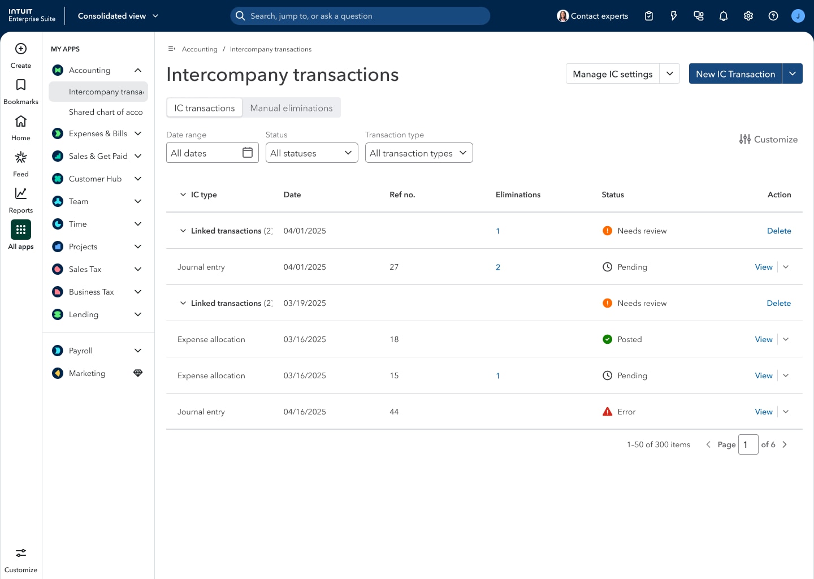This screenshot has height=579, width=814.
Task: Click the Accounting app icon
Action: [58, 70]
